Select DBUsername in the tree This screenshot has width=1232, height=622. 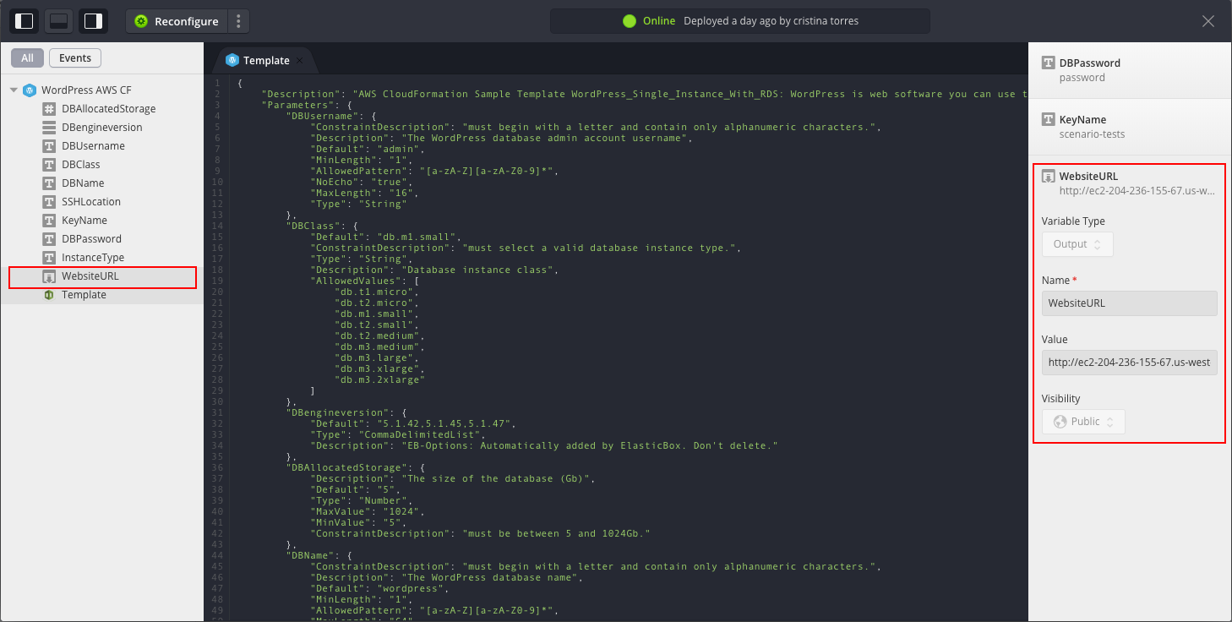[x=93, y=146]
